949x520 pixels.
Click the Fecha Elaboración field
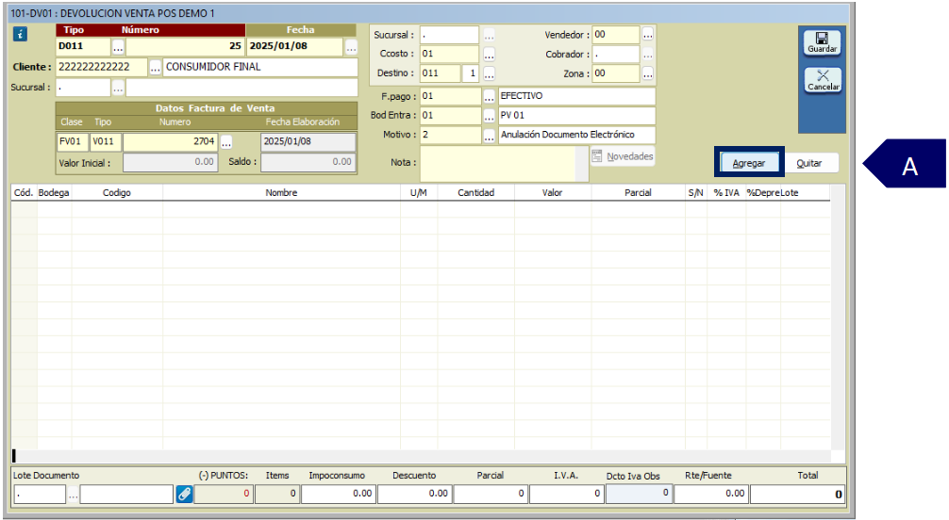308,141
